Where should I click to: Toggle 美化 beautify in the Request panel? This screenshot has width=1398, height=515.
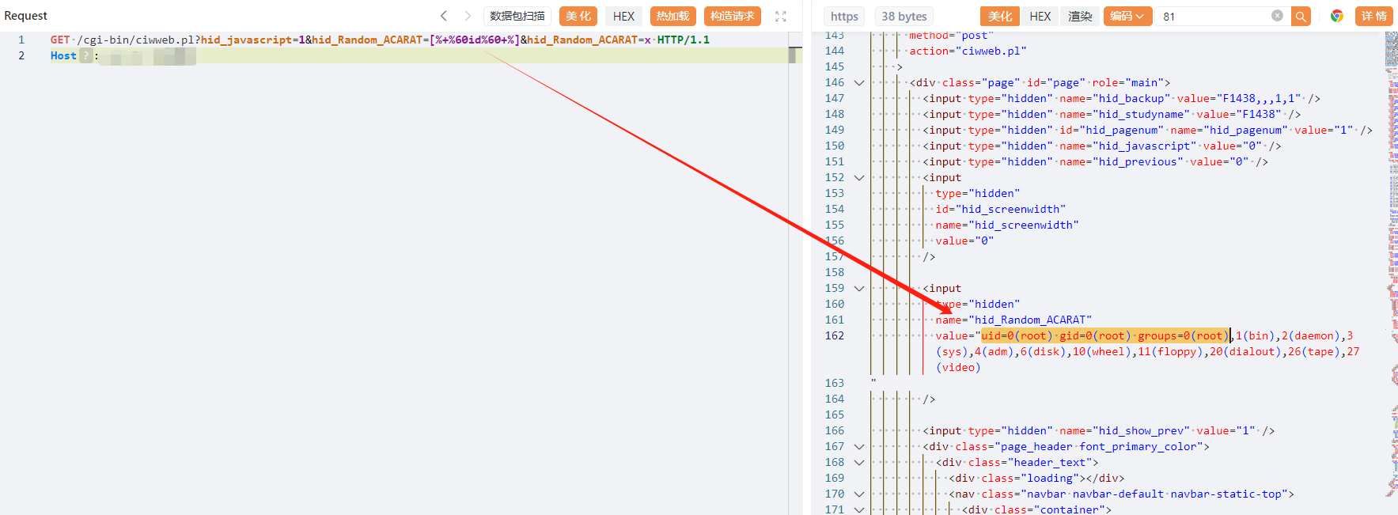(x=578, y=16)
